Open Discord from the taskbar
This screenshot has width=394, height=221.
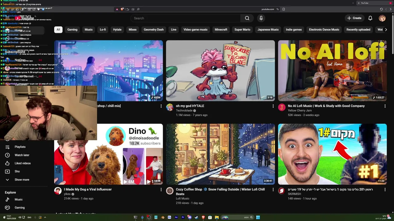pos(190,217)
